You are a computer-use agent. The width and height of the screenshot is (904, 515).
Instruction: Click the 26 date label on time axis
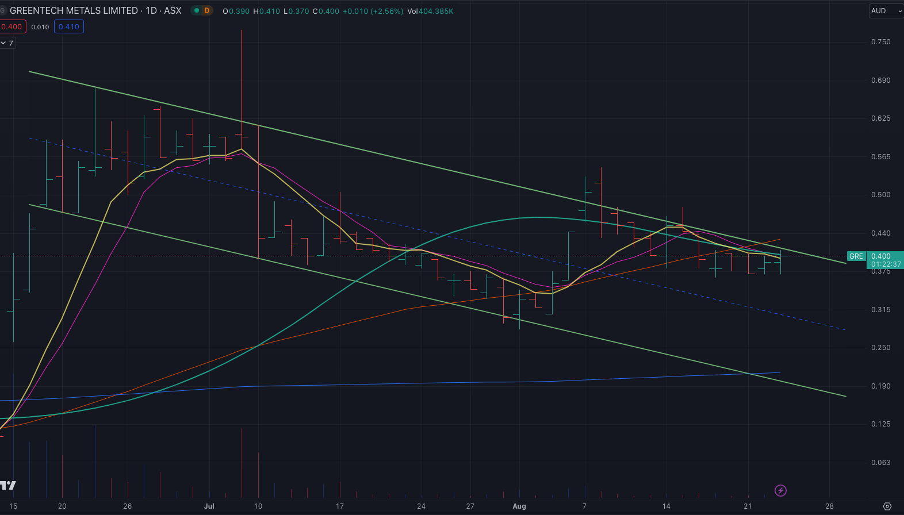(x=128, y=506)
